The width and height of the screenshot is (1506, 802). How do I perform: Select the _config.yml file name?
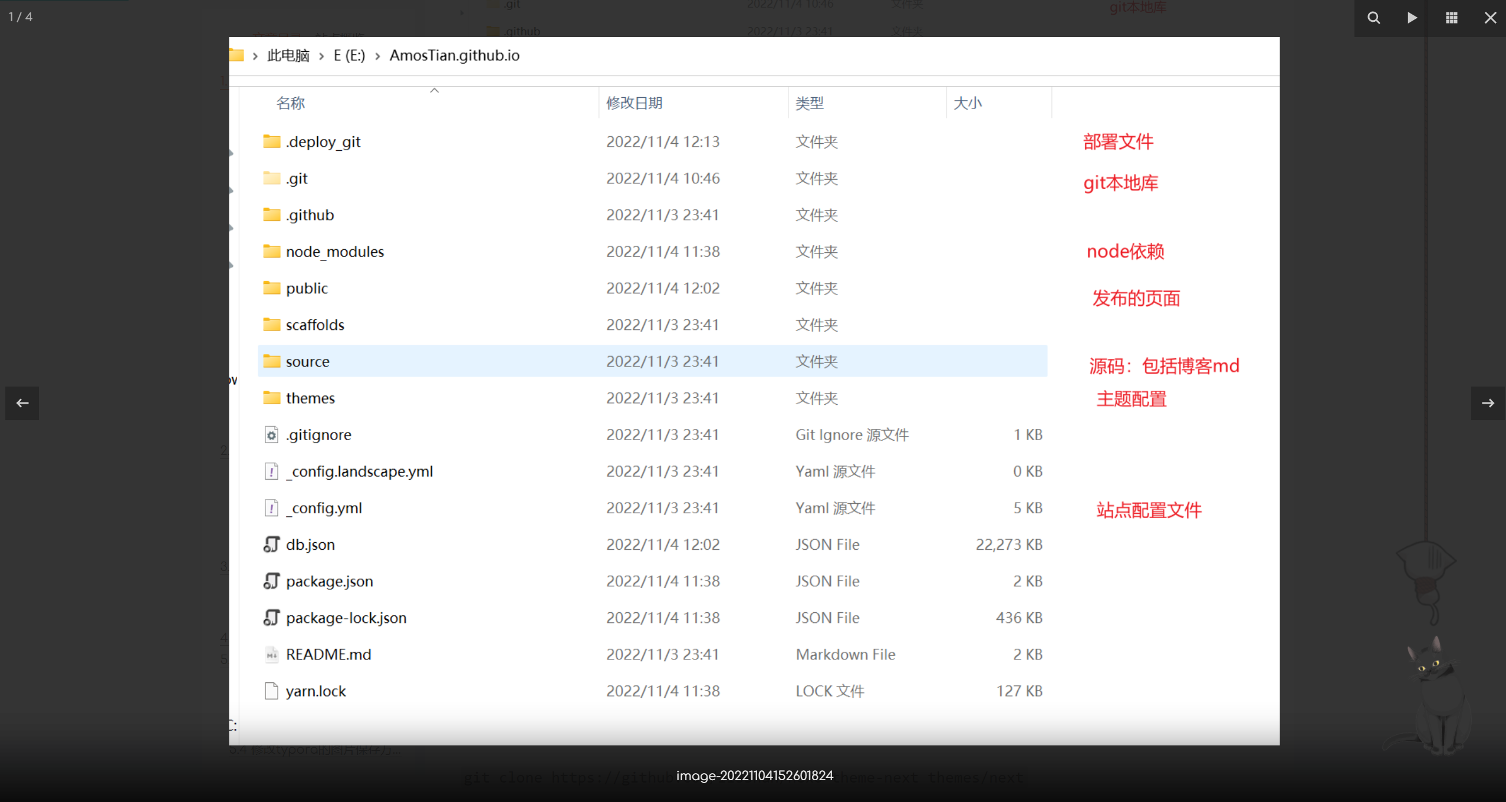coord(324,508)
